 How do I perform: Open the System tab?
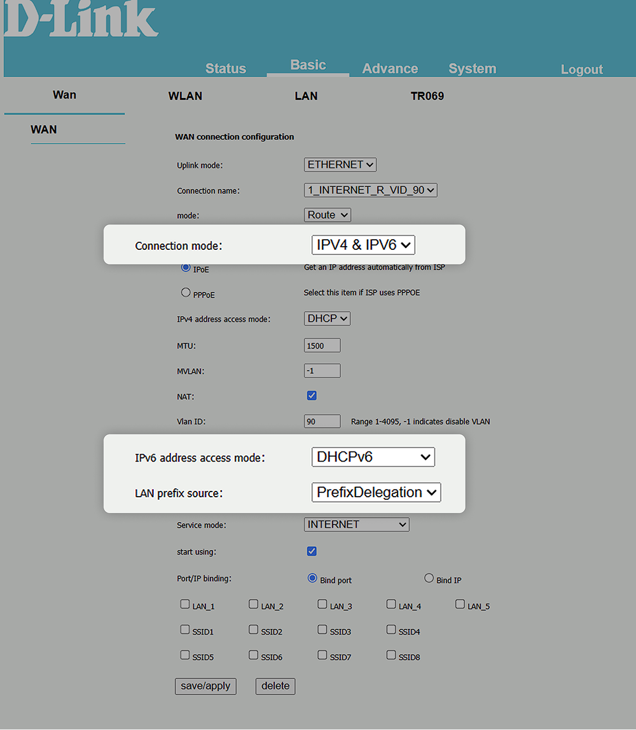tap(472, 69)
